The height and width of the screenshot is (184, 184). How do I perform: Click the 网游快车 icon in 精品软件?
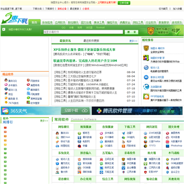point(28,80)
